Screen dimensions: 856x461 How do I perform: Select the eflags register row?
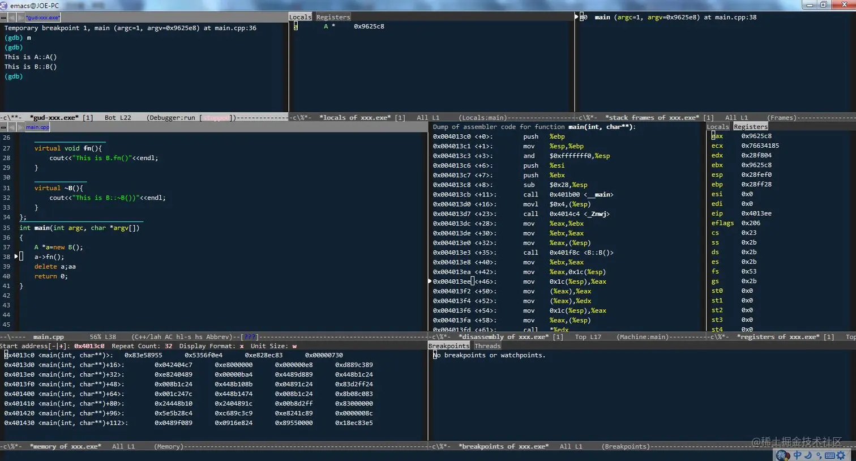736,223
